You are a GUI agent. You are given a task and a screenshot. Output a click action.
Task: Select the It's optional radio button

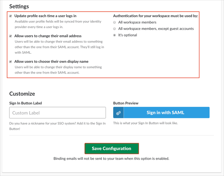click(114, 35)
